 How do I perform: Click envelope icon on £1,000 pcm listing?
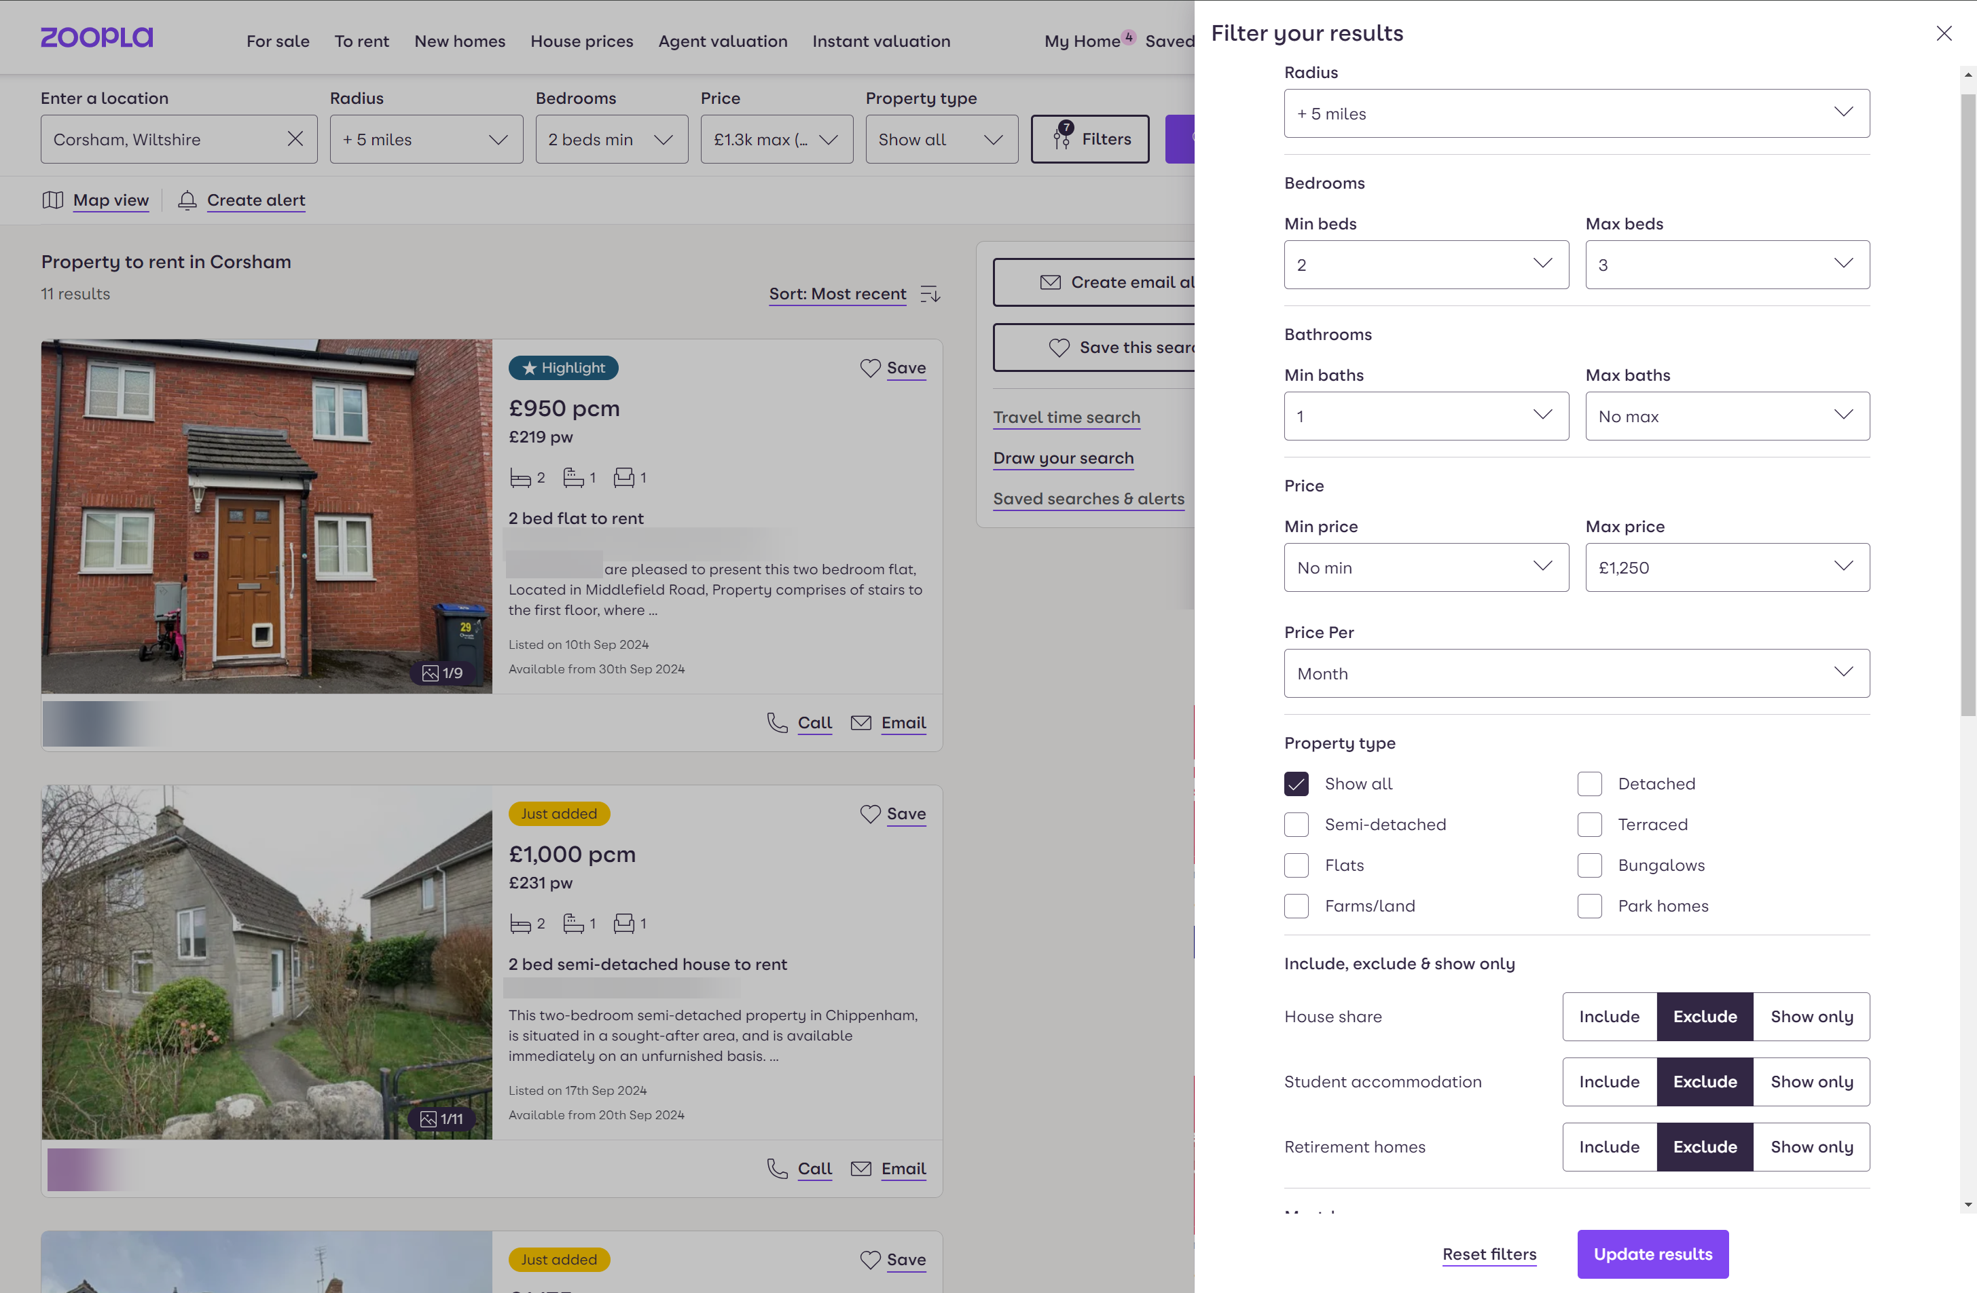pos(861,1167)
